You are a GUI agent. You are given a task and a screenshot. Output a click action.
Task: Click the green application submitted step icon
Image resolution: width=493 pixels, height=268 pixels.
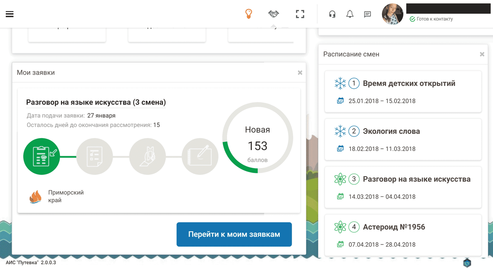click(41, 157)
